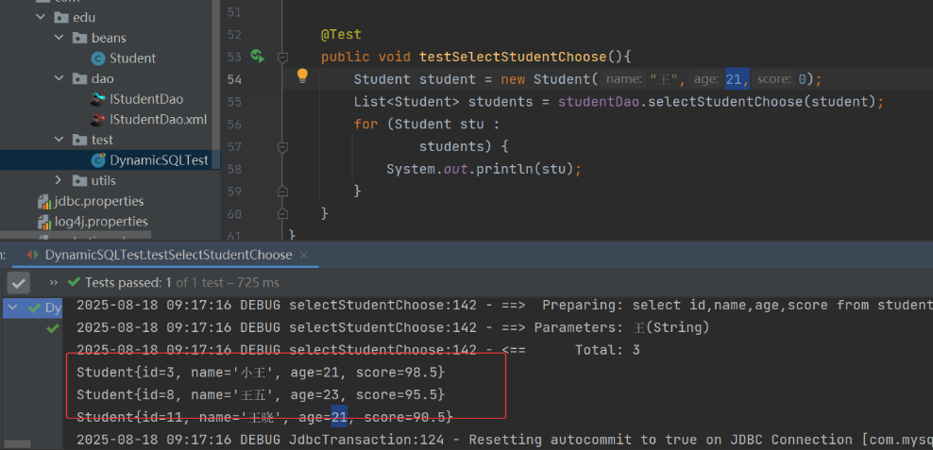The height and width of the screenshot is (450, 933).
Task: Click studentDao field reference on line 55
Action: [599, 102]
